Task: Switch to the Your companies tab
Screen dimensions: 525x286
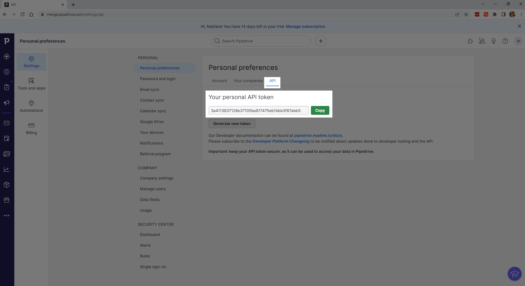Action: coord(248,81)
